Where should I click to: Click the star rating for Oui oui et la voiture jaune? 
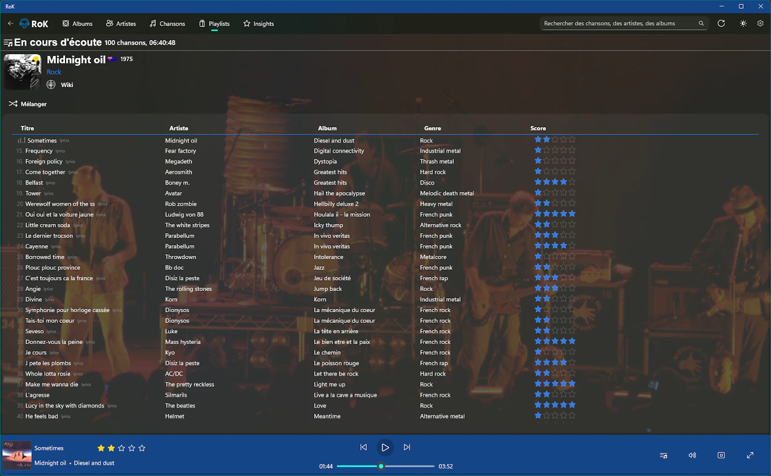[555, 214]
